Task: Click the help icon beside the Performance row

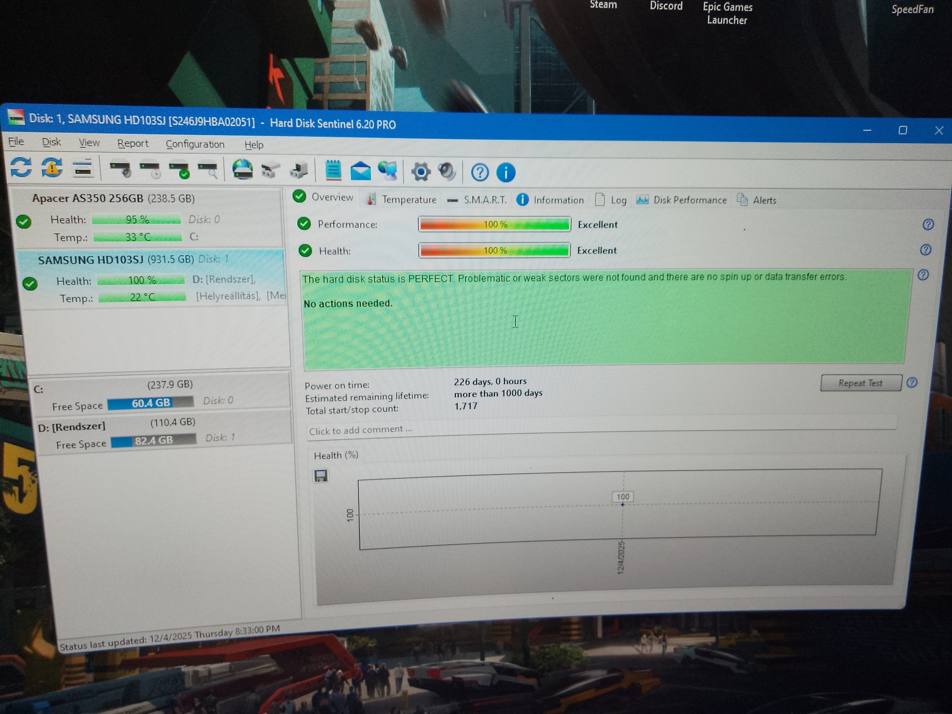Action: coord(928,224)
